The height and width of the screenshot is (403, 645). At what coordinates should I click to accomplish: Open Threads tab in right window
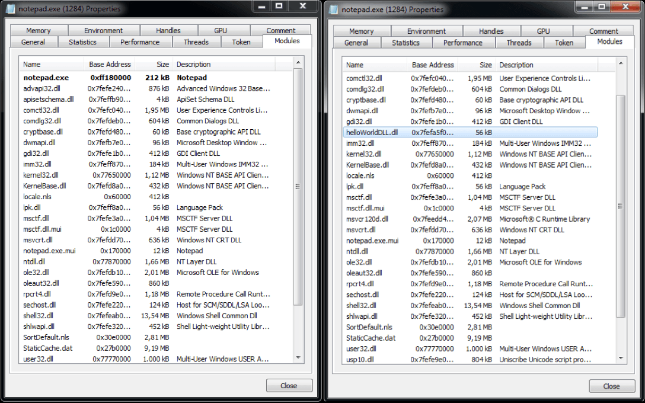[x=519, y=43]
